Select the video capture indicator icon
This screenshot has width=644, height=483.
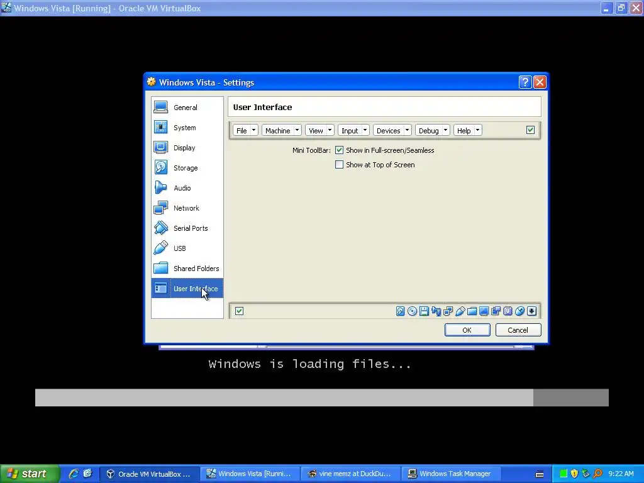click(496, 311)
